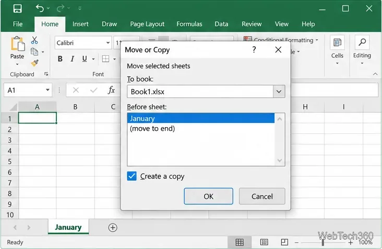This screenshot has height=249, width=382.
Task: Switch to Page Break Preview icon
Action: coord(284,242)
